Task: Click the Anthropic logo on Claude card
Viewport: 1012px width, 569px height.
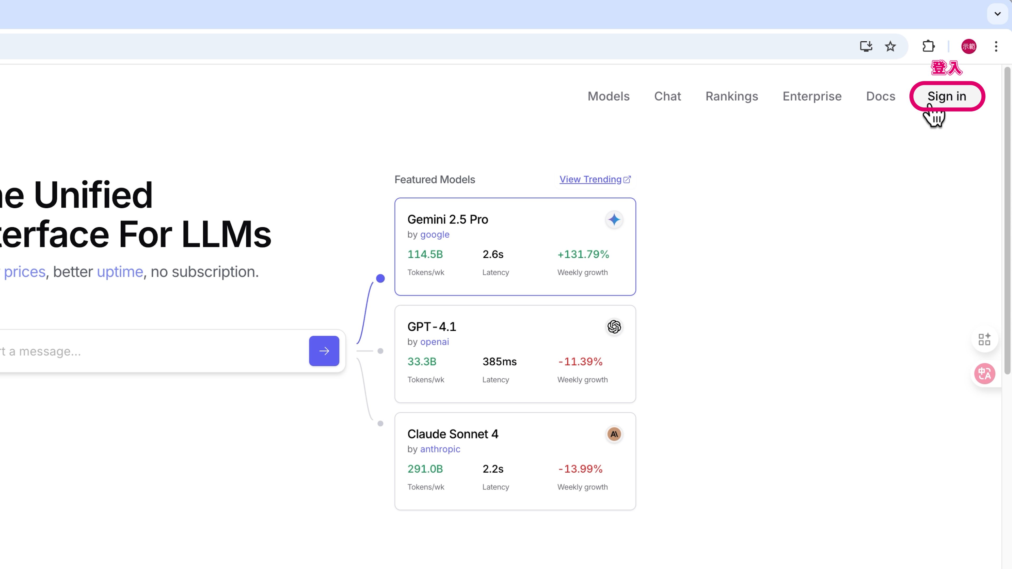Action: [614, 434]
